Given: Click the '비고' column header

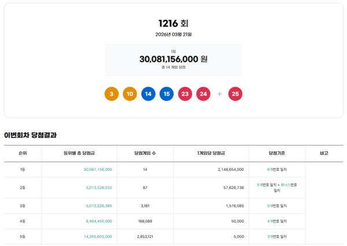Looking at the screenshot, I should pyautogui.click(x=324, y=153).
